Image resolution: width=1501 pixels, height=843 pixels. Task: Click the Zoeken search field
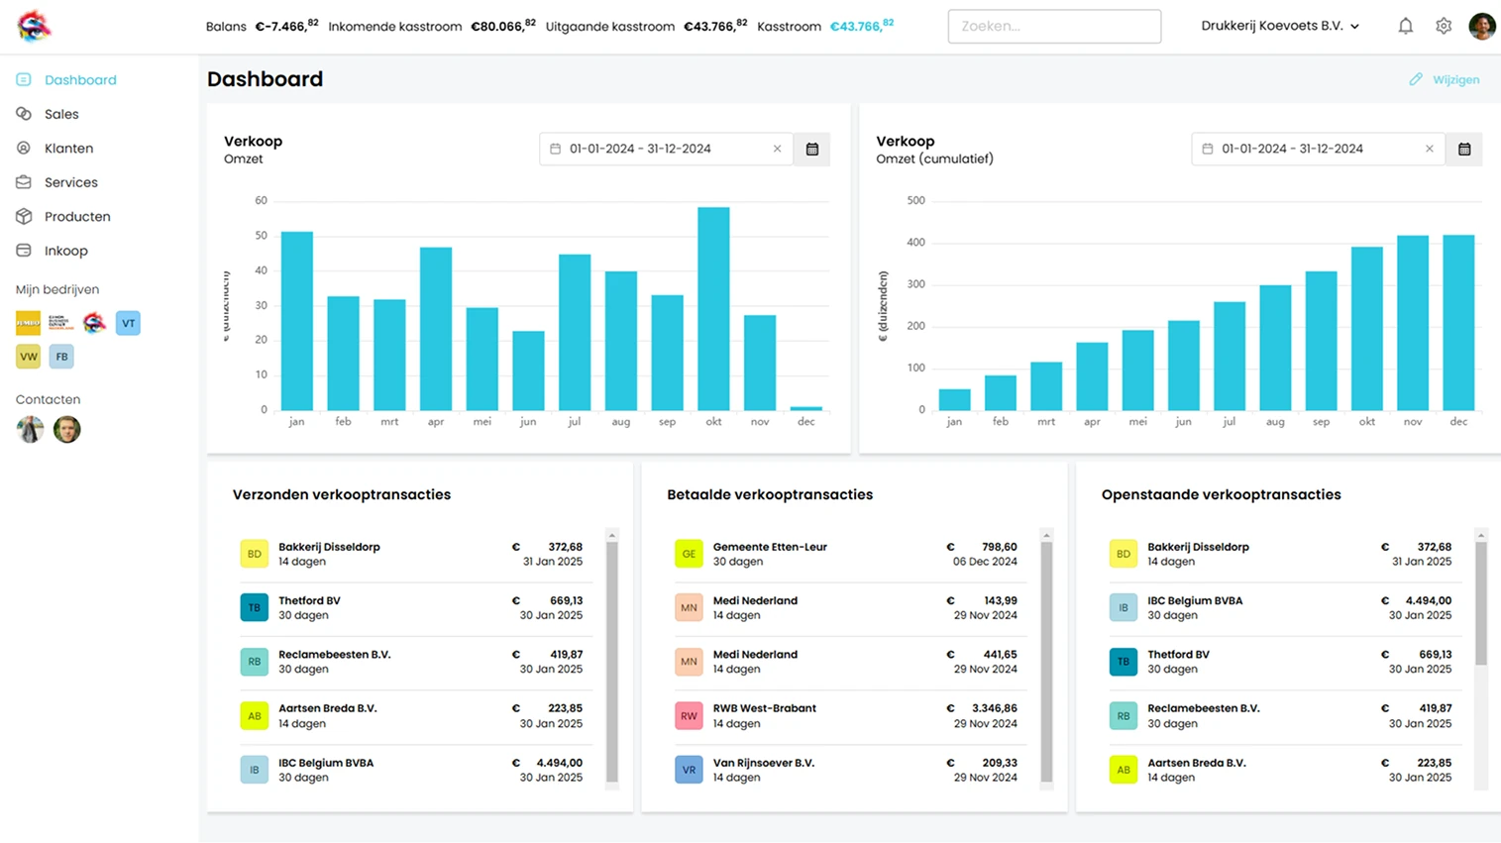(1054, 27)
